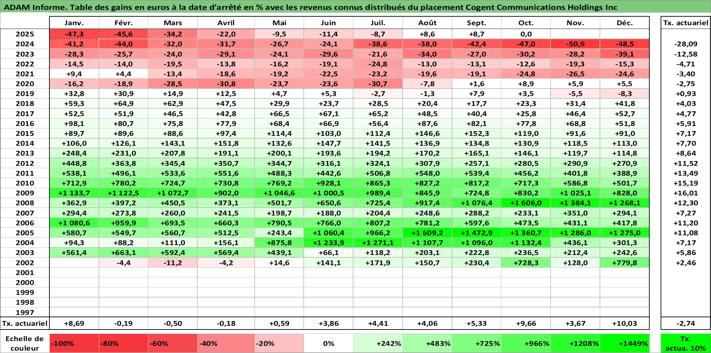Select cell +1 271,1 in 2004 row

[x=378, y=243]
